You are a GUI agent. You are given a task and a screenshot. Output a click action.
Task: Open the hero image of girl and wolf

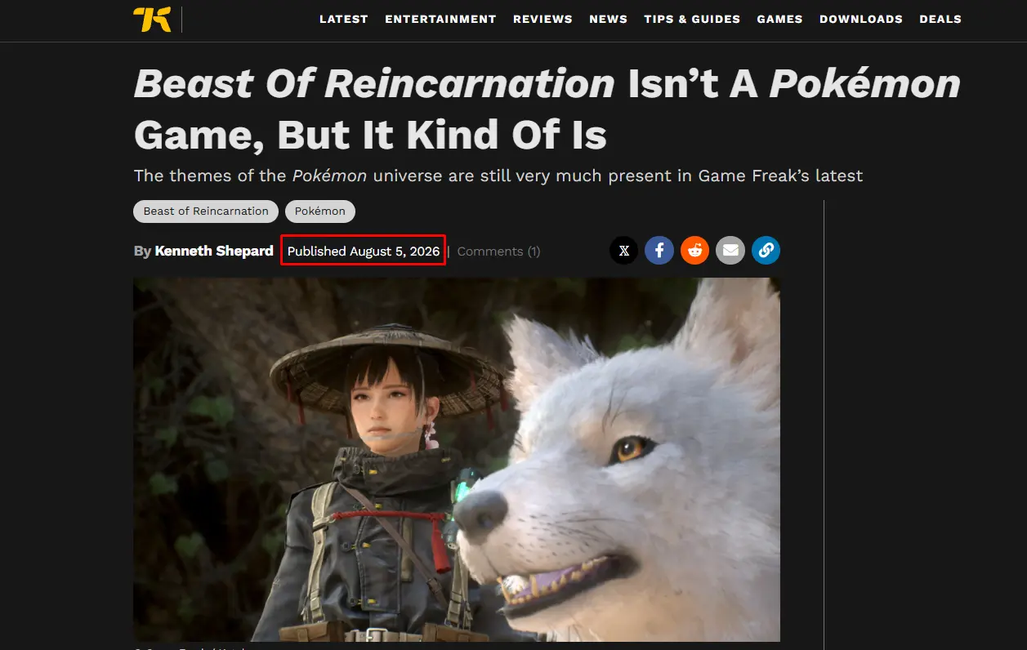(x=457, y=460)
